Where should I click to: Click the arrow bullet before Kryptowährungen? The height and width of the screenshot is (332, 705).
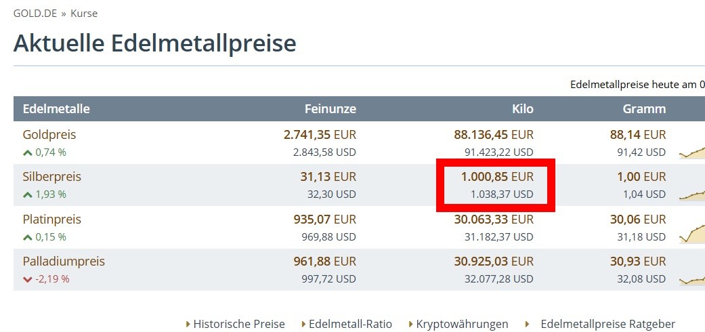(x=411, y=325)
